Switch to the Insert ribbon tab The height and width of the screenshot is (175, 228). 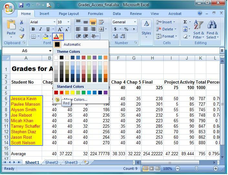(44, 14)
